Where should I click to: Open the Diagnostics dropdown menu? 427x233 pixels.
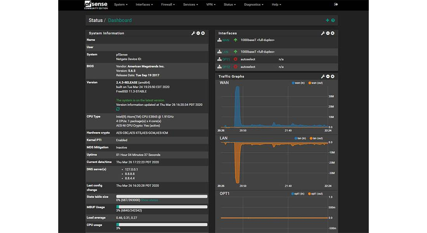point(253,5)
